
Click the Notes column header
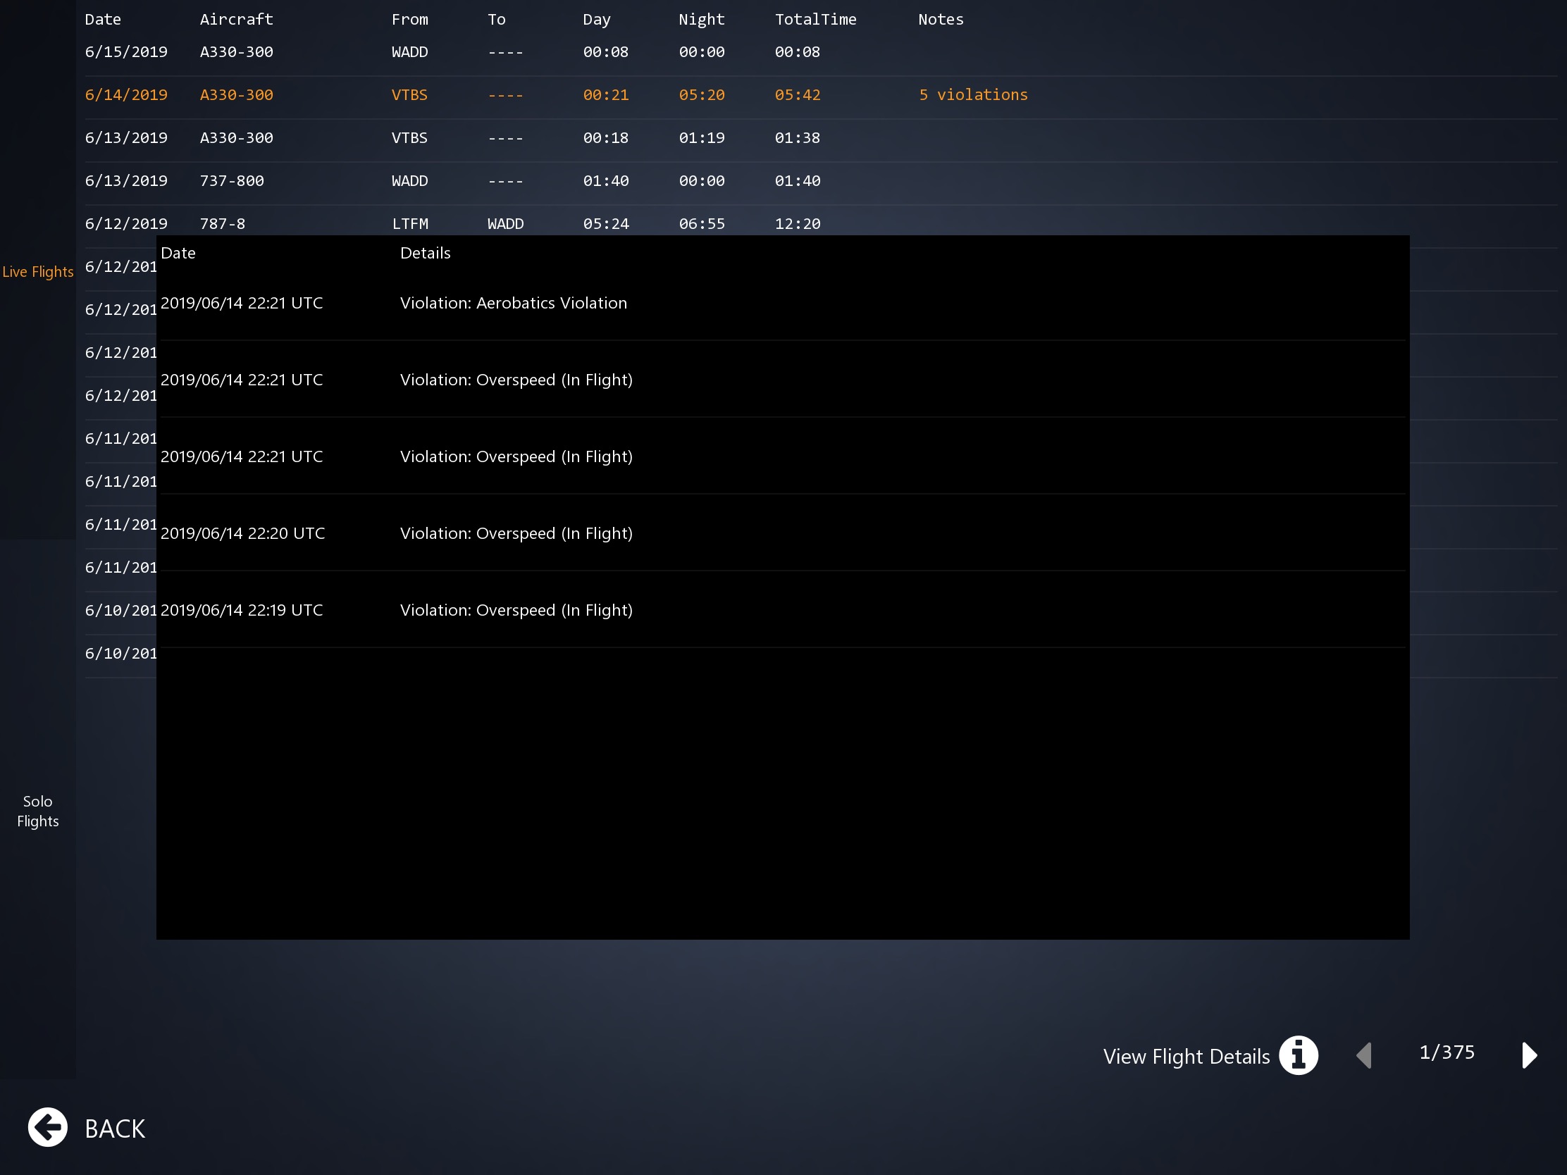pos(941,19)
